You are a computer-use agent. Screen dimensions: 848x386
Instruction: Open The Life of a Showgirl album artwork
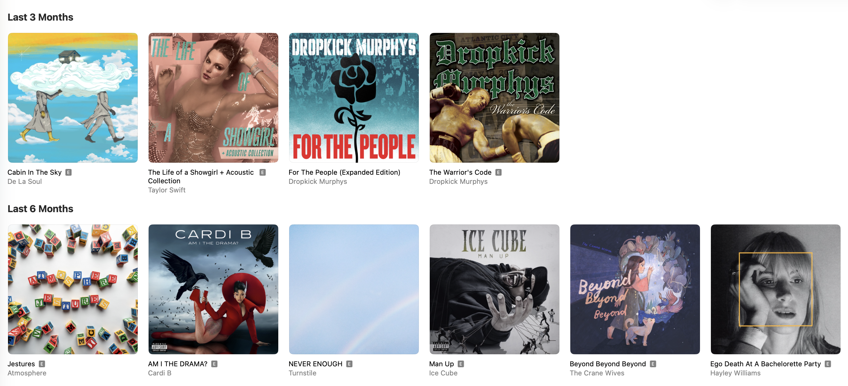pyautogui.click(x=213, y=98)
